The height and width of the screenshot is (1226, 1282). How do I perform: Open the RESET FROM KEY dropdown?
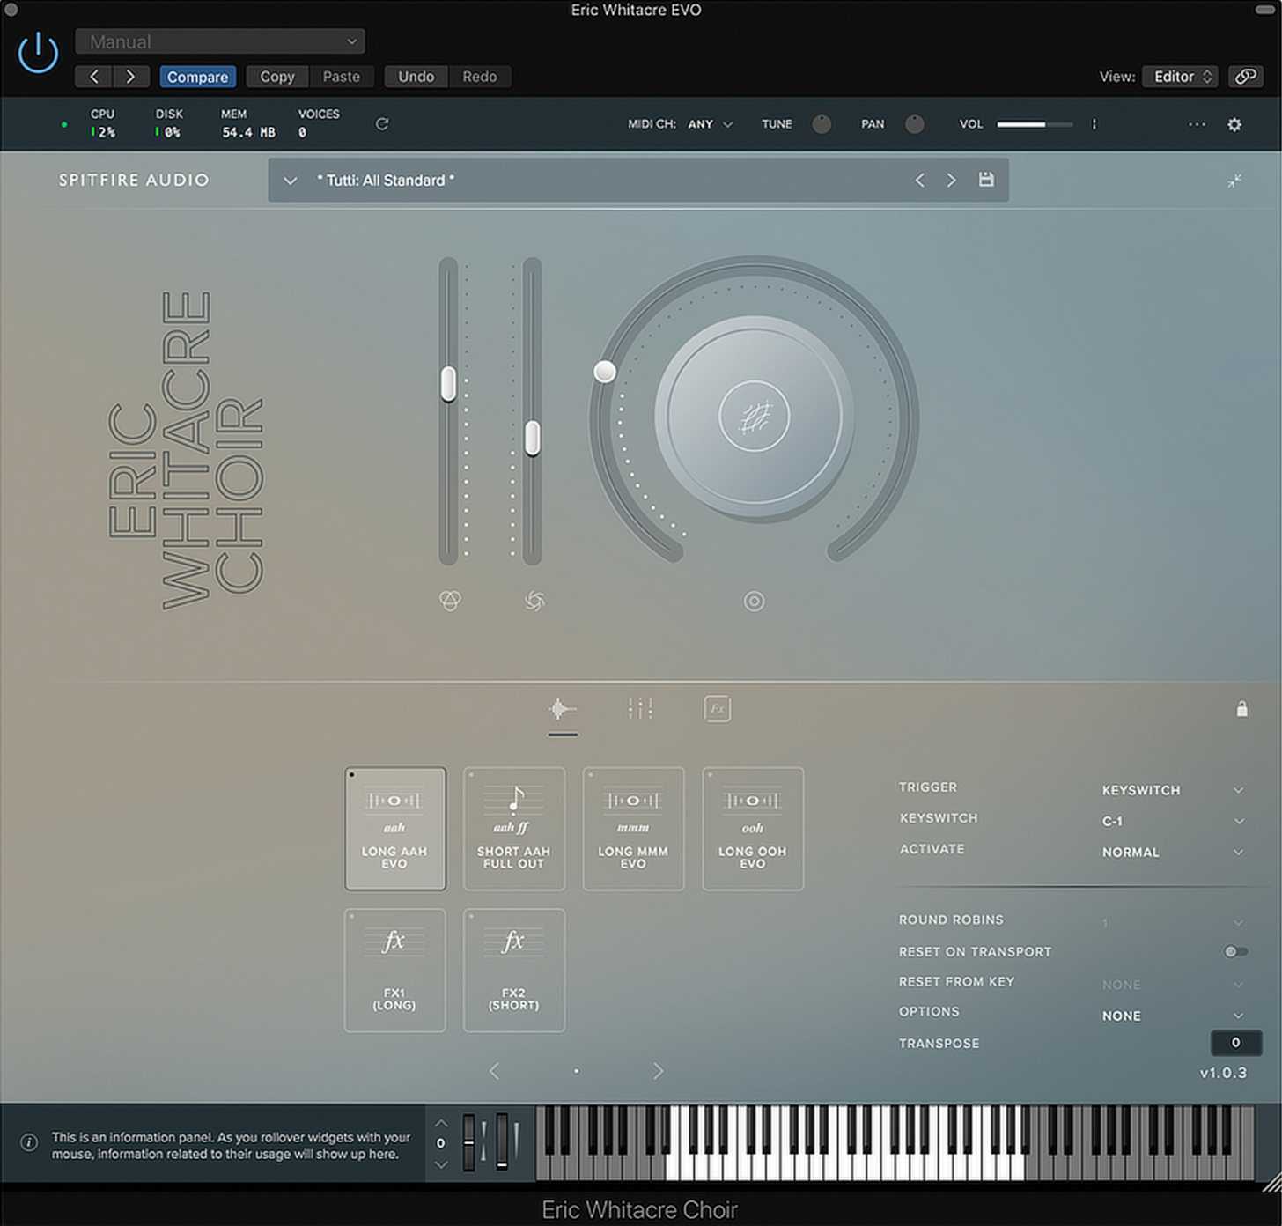pyautogui.click(x=1173, y=984)
